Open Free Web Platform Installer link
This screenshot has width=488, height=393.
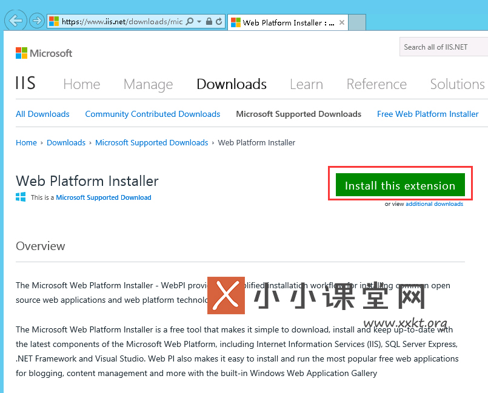click(x=427, y=114)
